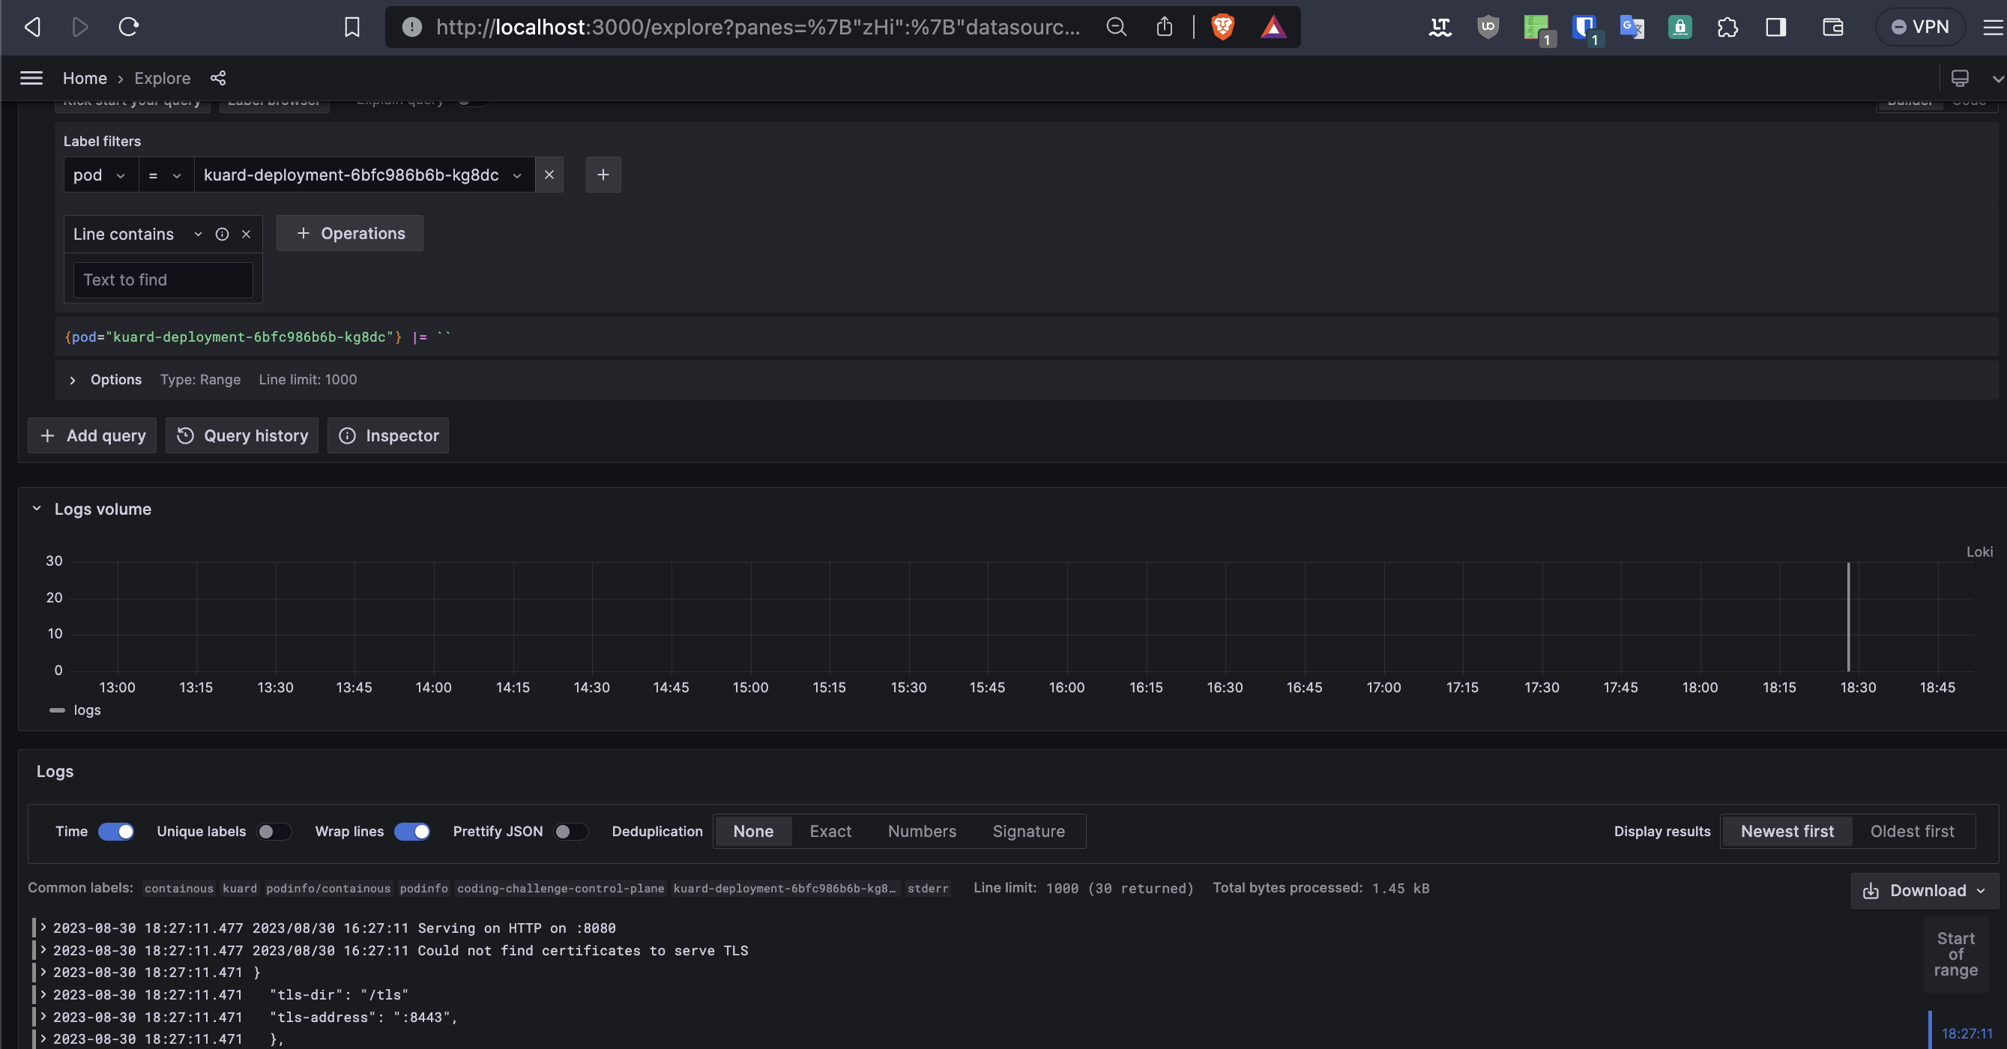The width and height of the screenshot is (2007, 1049).
Task: Toggle the Wrap lines switch
Action: point(412,831)
